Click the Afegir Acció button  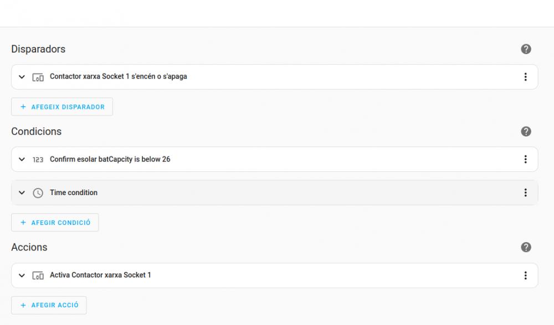[x=49, y=305]
